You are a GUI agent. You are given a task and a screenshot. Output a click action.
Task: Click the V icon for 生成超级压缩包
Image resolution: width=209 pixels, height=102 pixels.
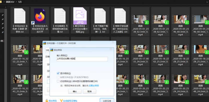61,100
